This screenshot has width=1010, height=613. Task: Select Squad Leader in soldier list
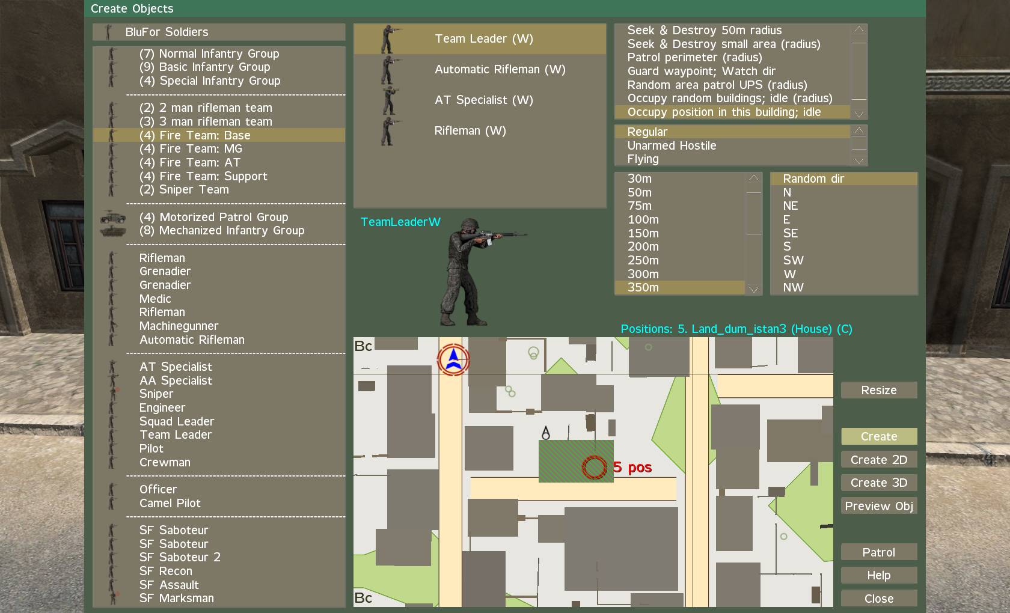219,421
